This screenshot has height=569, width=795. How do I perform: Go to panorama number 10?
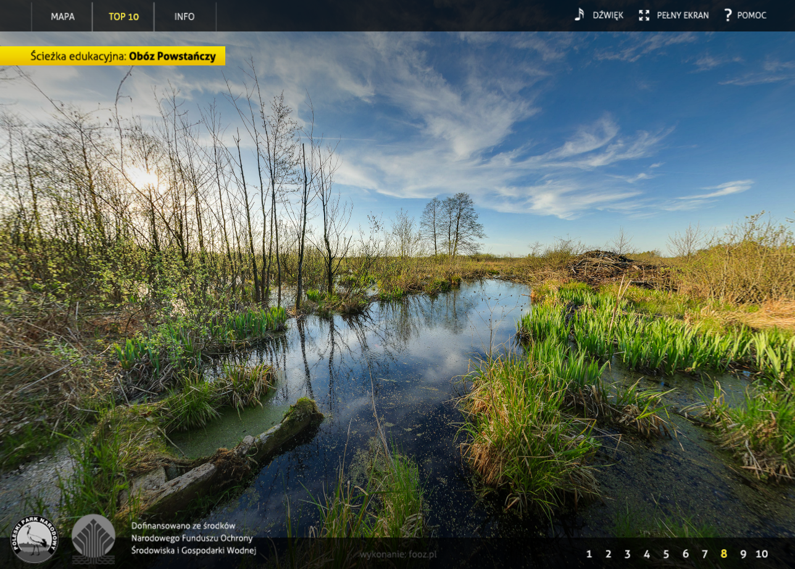tap(762, 554)
